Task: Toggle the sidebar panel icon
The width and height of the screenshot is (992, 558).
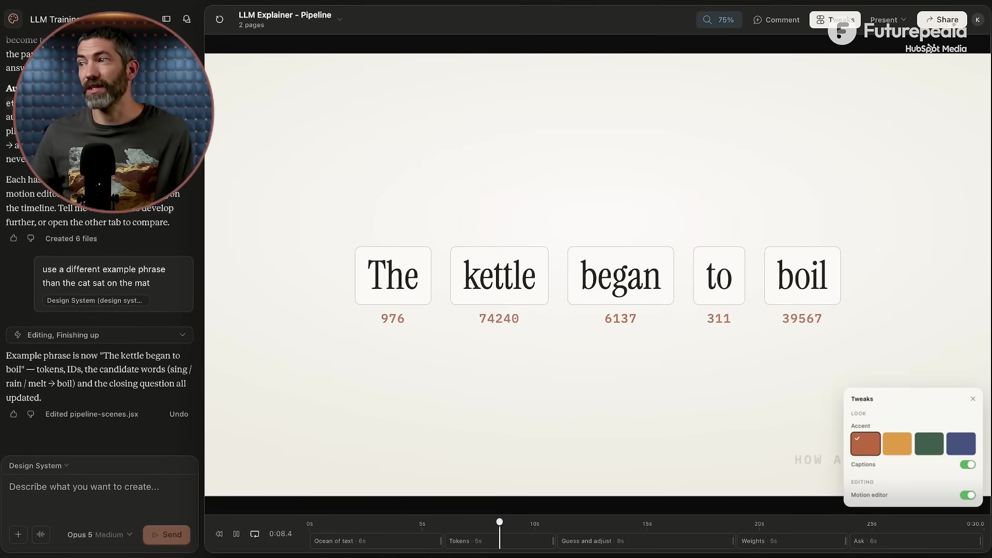Action: pyautogui.click(x=166, y=19)
